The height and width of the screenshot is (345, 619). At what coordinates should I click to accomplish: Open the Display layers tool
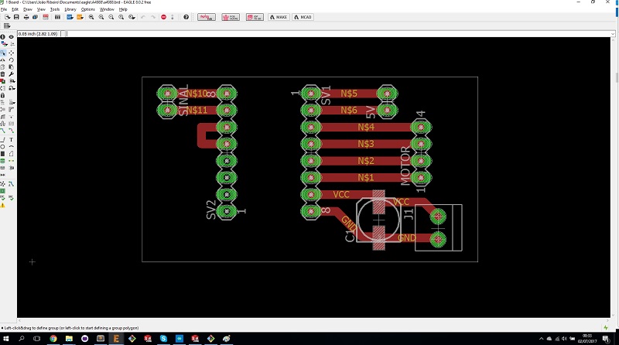[4, 44]
